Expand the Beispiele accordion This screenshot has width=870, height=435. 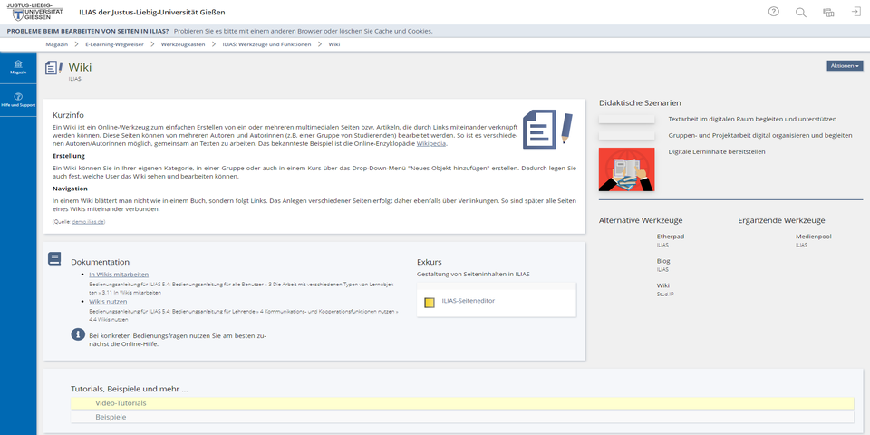[x=462, y=417]
